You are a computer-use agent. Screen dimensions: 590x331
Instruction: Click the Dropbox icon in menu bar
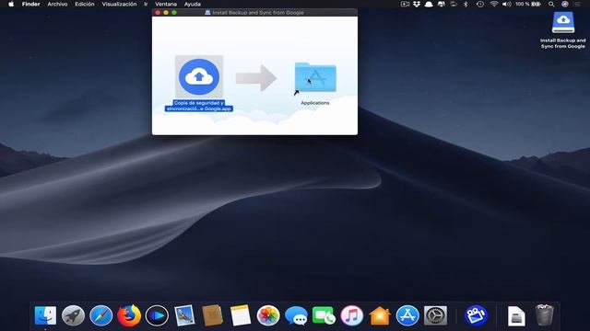[417, 4]
